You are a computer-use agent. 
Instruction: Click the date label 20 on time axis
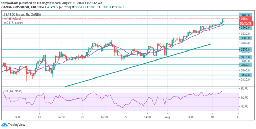[83, 117]
